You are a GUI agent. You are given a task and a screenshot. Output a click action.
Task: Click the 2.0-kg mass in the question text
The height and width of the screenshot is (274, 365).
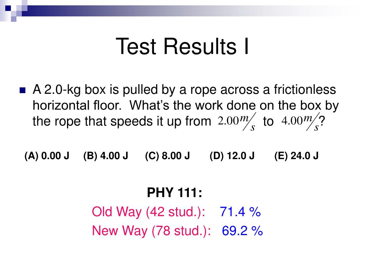coord(63,90)
